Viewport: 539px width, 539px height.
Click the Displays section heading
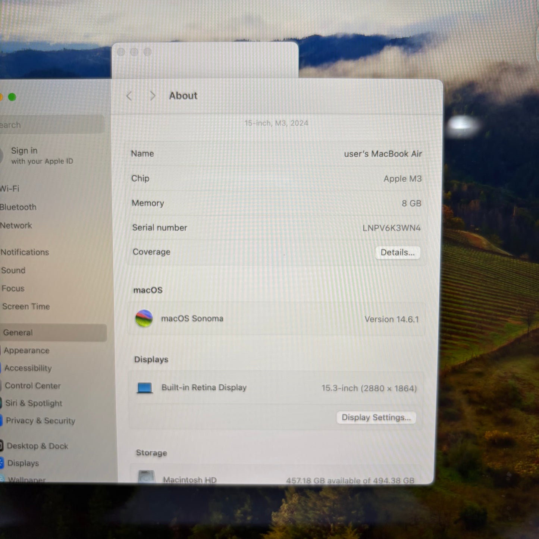coord(151,359)
